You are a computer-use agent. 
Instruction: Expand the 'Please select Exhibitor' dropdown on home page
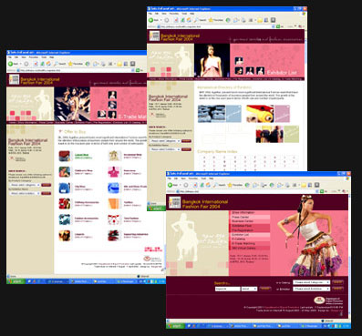(311, 289)
